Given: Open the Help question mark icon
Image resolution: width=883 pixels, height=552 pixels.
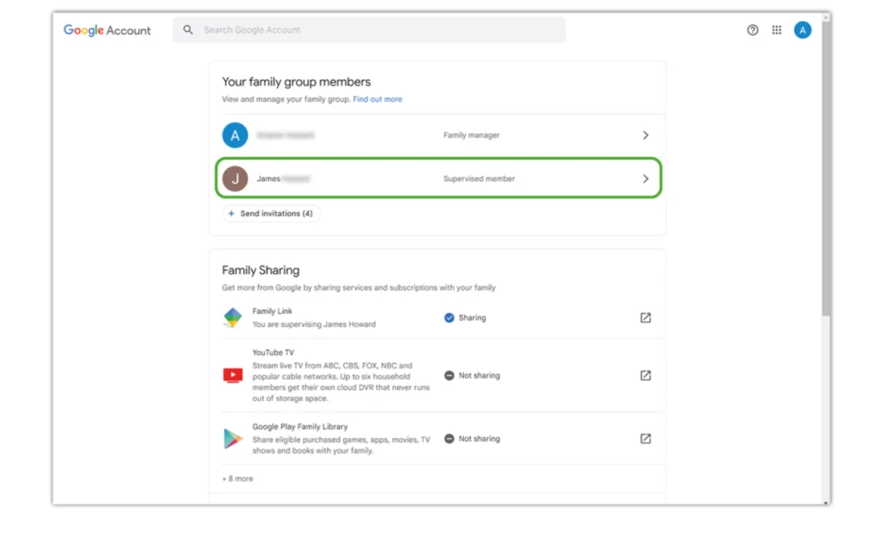Looking at the screenshot, I should pyautogui.click(x=752, y=30).
